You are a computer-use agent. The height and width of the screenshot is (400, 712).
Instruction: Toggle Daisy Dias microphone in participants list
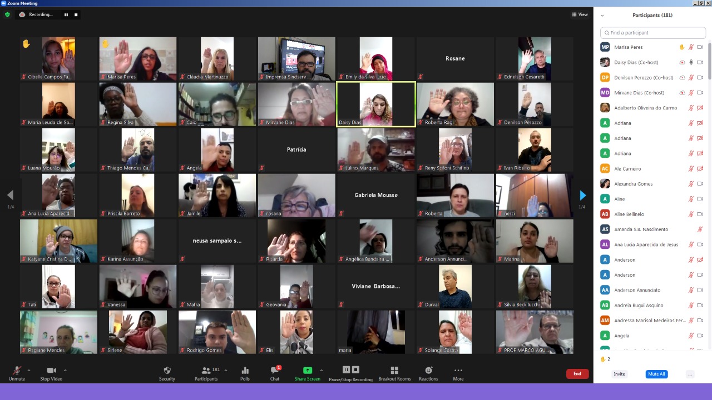click(x=691, y=62)
